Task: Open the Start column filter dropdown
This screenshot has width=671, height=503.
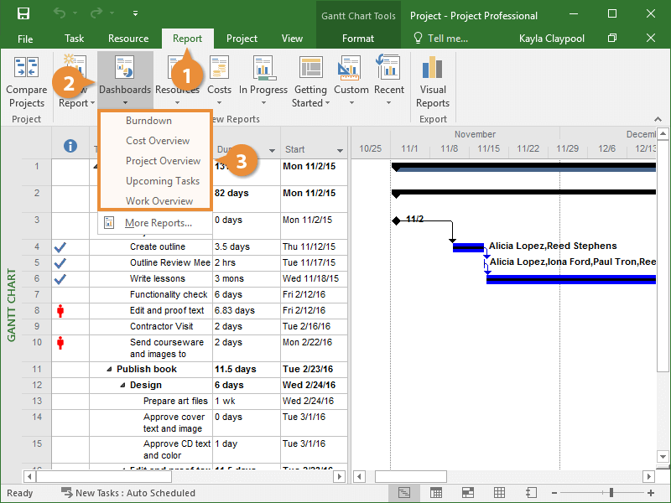Action: (x=340, y=151)
